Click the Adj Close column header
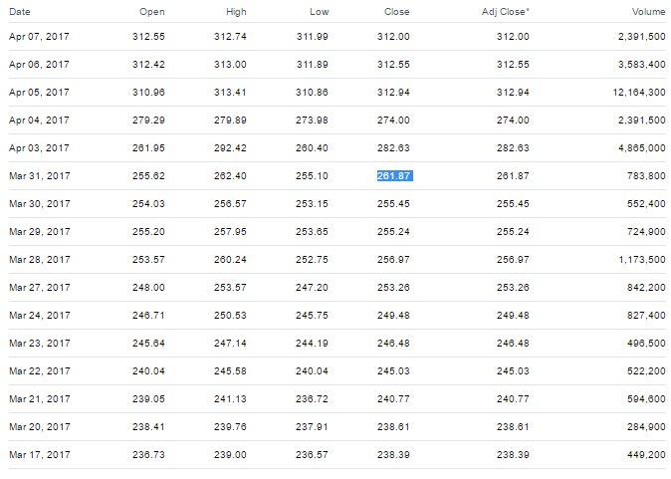The width and height of the screenshot is (671, 479). pos(506,12)
